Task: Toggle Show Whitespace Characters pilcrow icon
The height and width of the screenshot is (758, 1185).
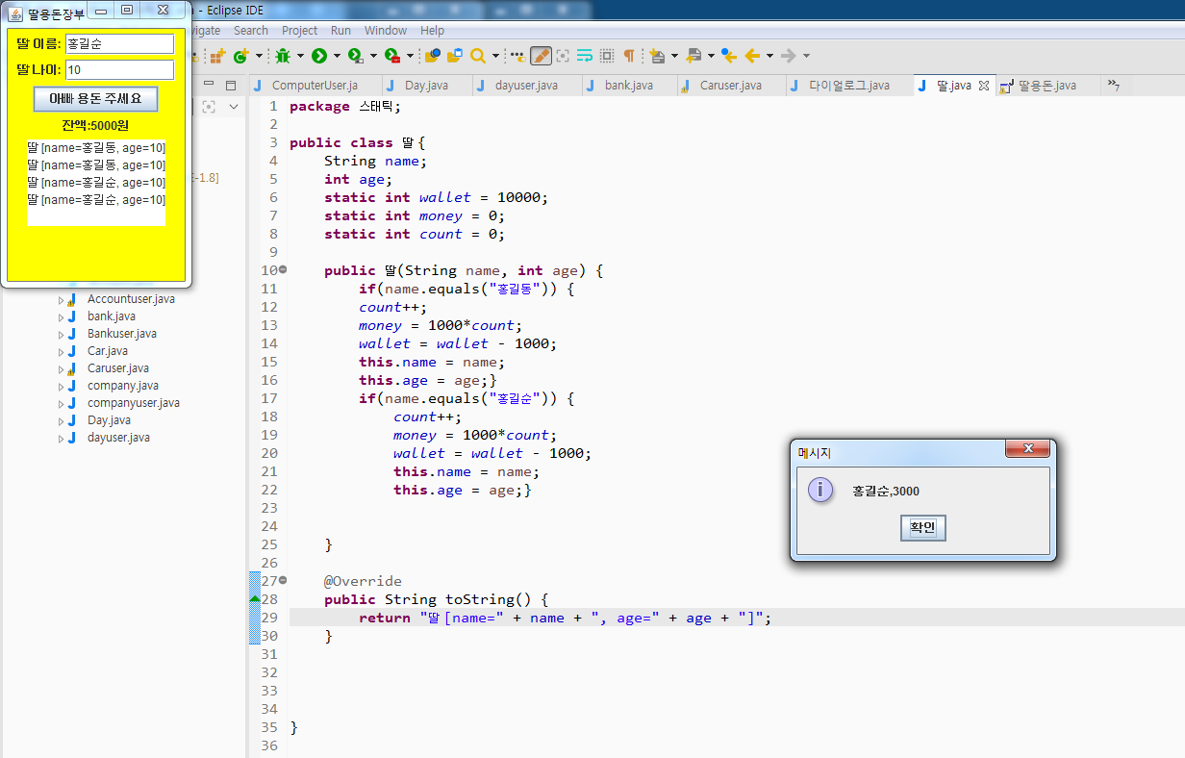Action: click(x=629, y=56)
